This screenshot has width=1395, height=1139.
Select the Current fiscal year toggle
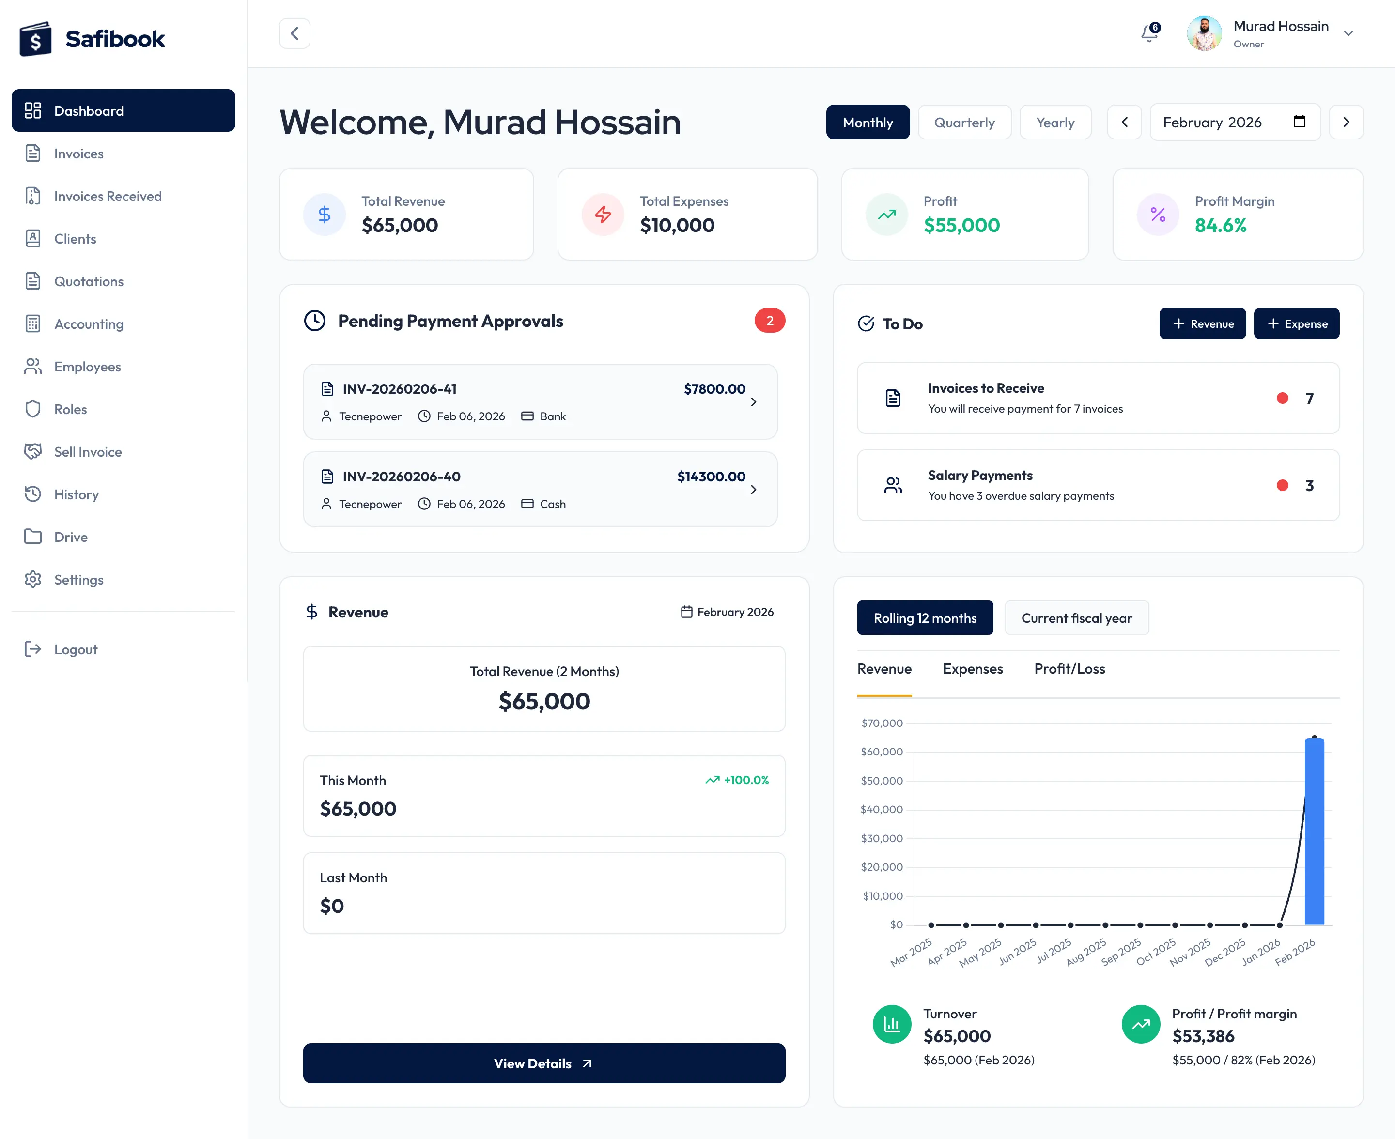1076,617
